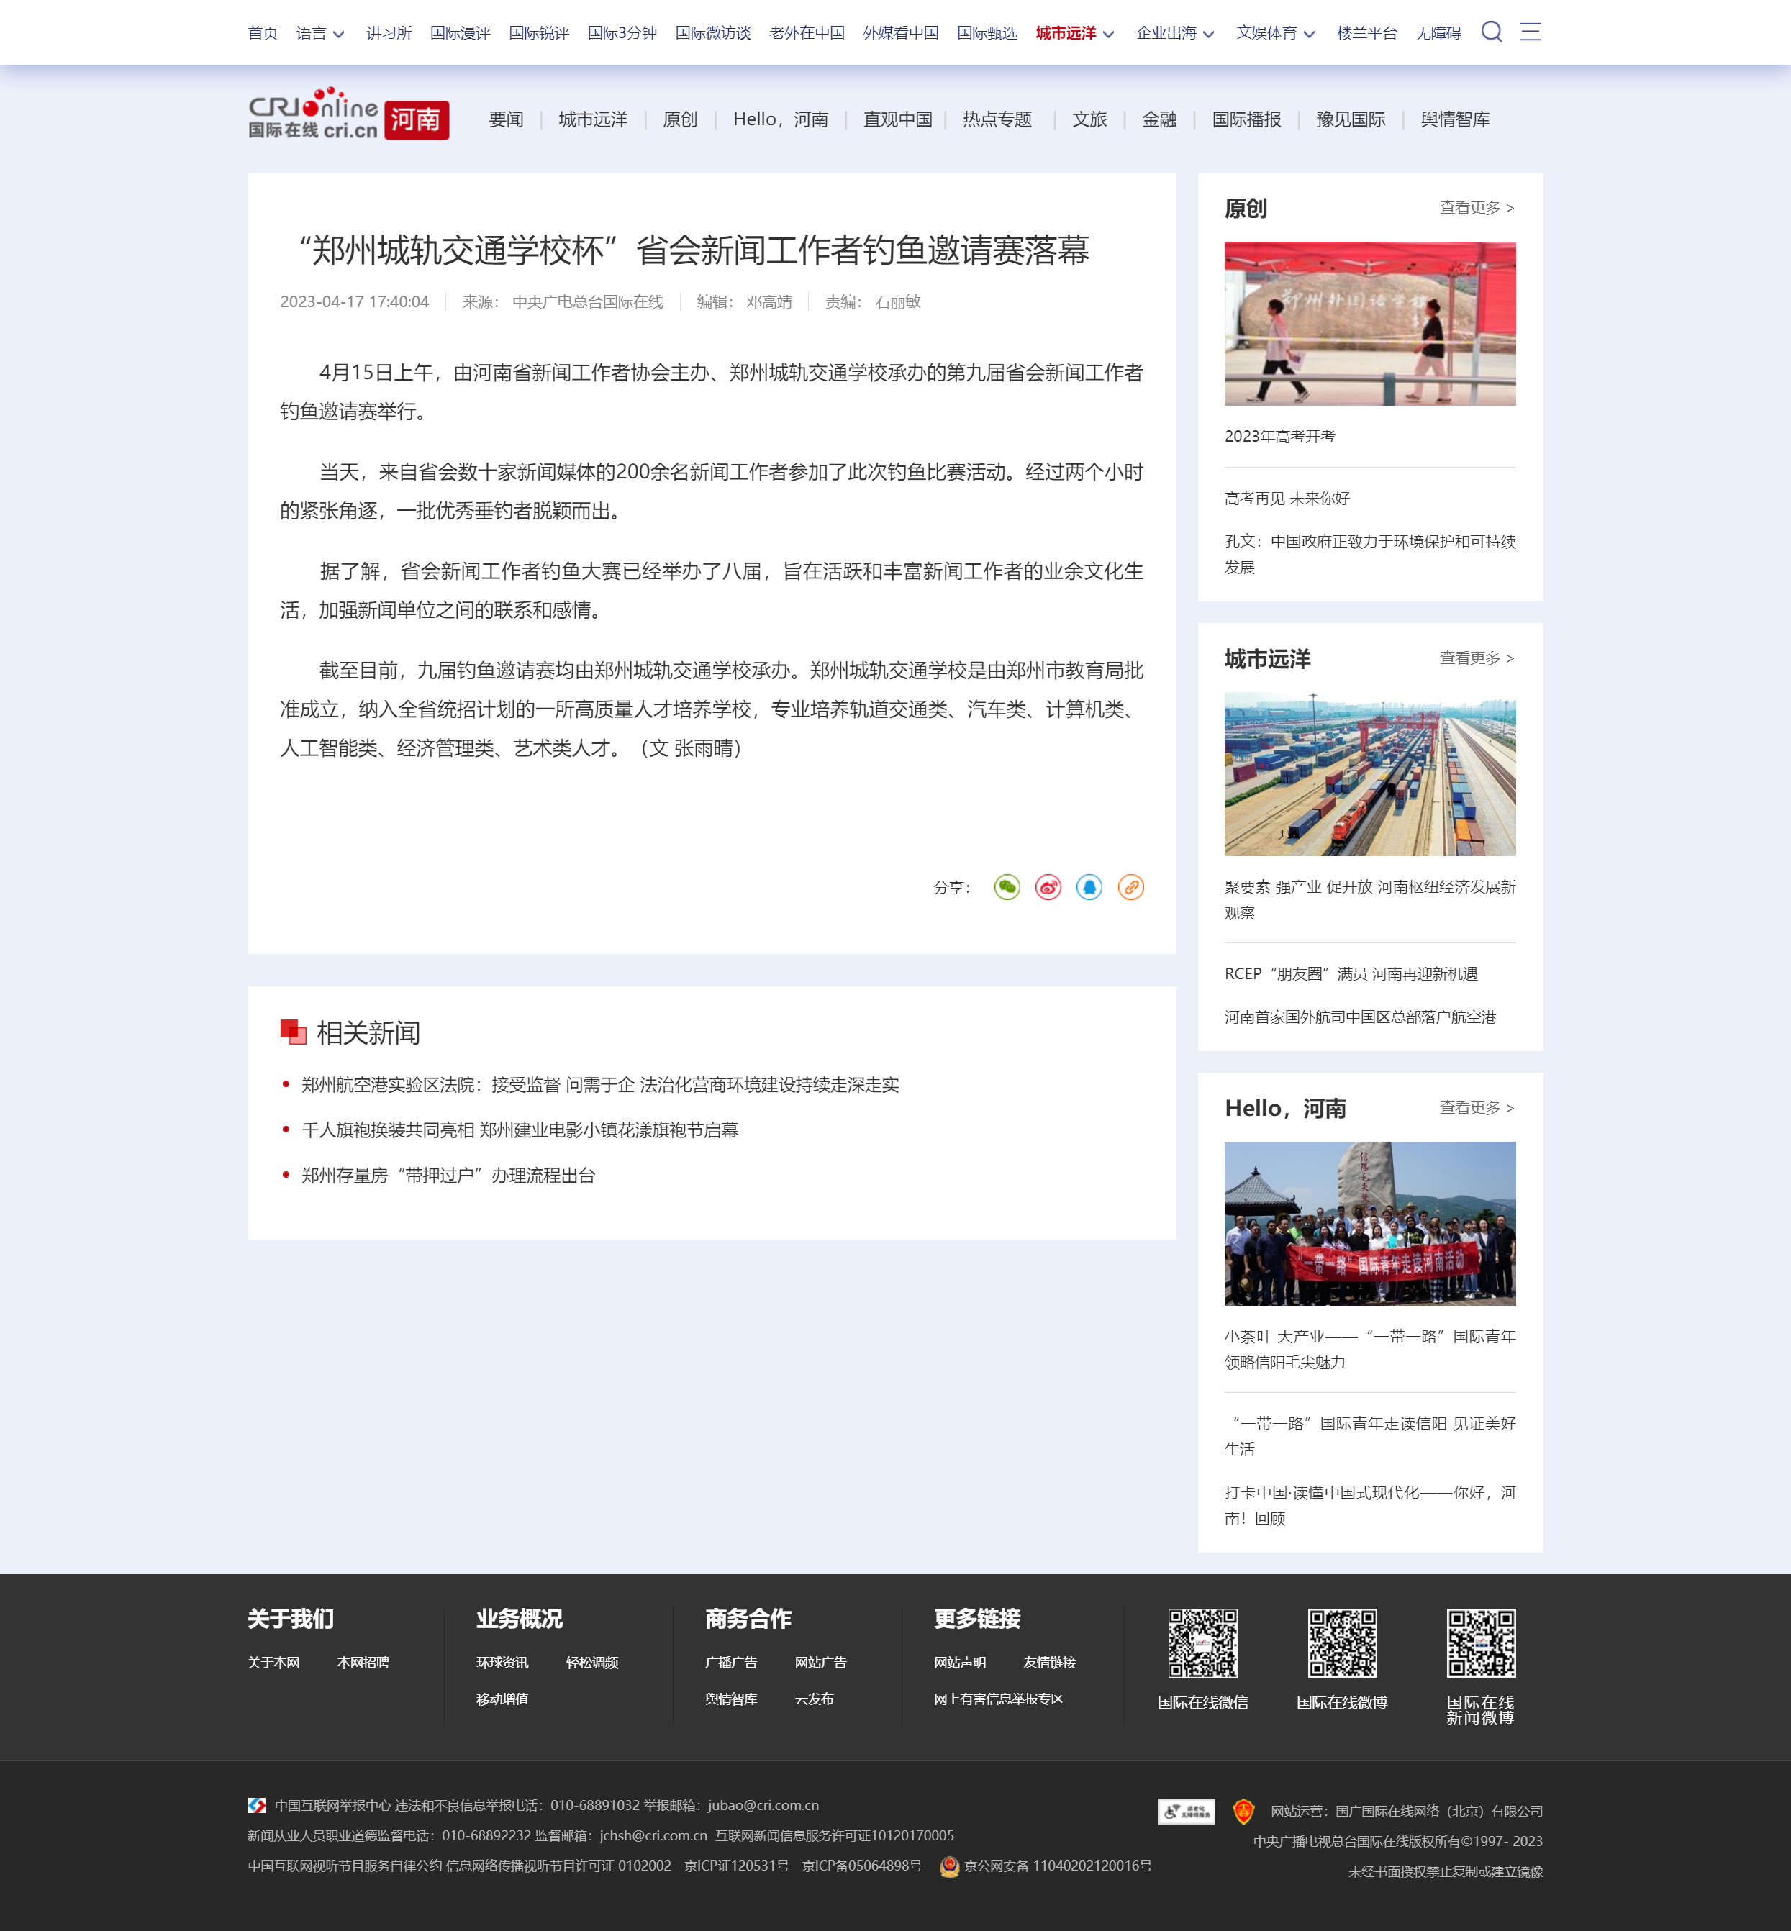The width and height of the screenshot is (1791, 1931).
Task: Click 查看更多 in Hello，河南 panel
Action: pos(1477,1107)
